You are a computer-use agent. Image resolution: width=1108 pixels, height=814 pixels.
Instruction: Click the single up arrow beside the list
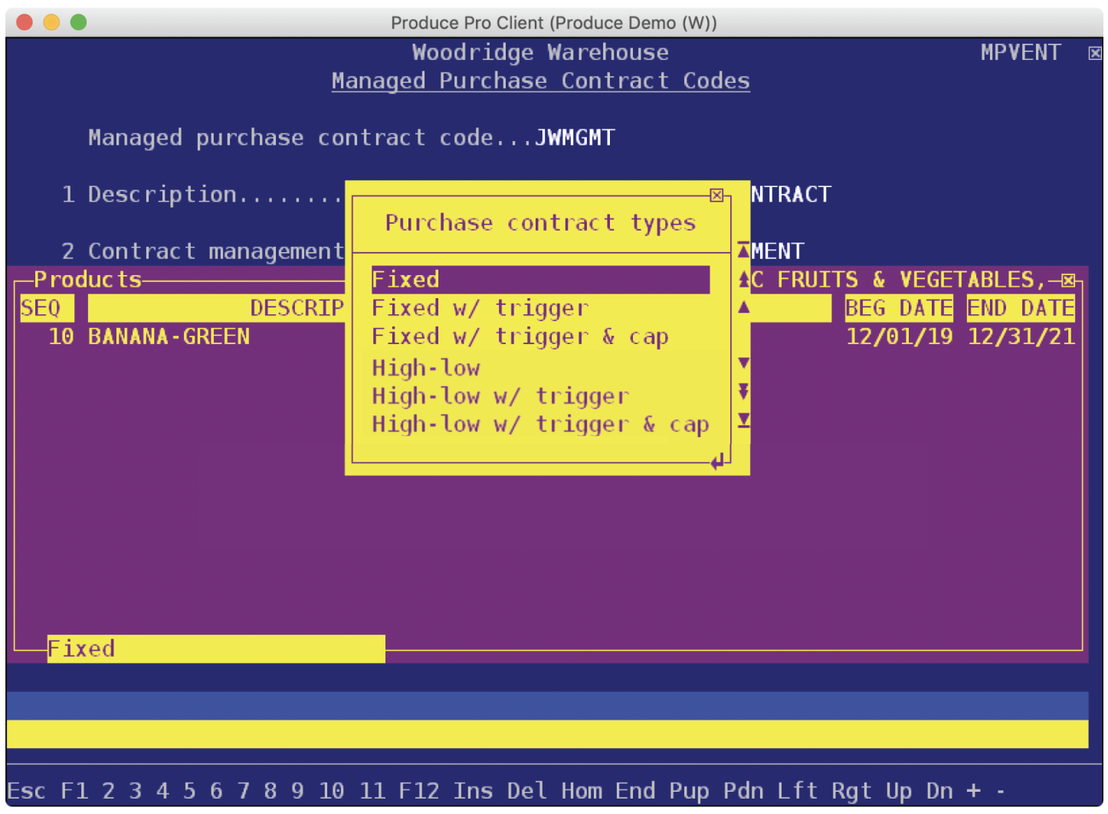(x=743, y=307)
